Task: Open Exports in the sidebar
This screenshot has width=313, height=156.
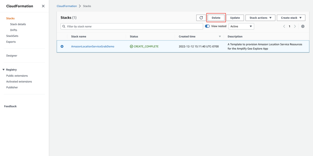Action: tap(11, 42)
